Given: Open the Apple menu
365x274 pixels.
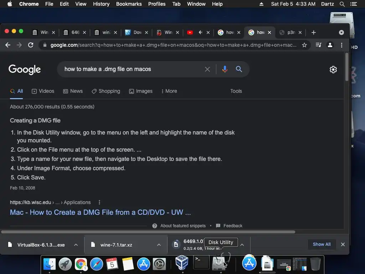Looking at the screenshot, I should (x=10, y=4).
